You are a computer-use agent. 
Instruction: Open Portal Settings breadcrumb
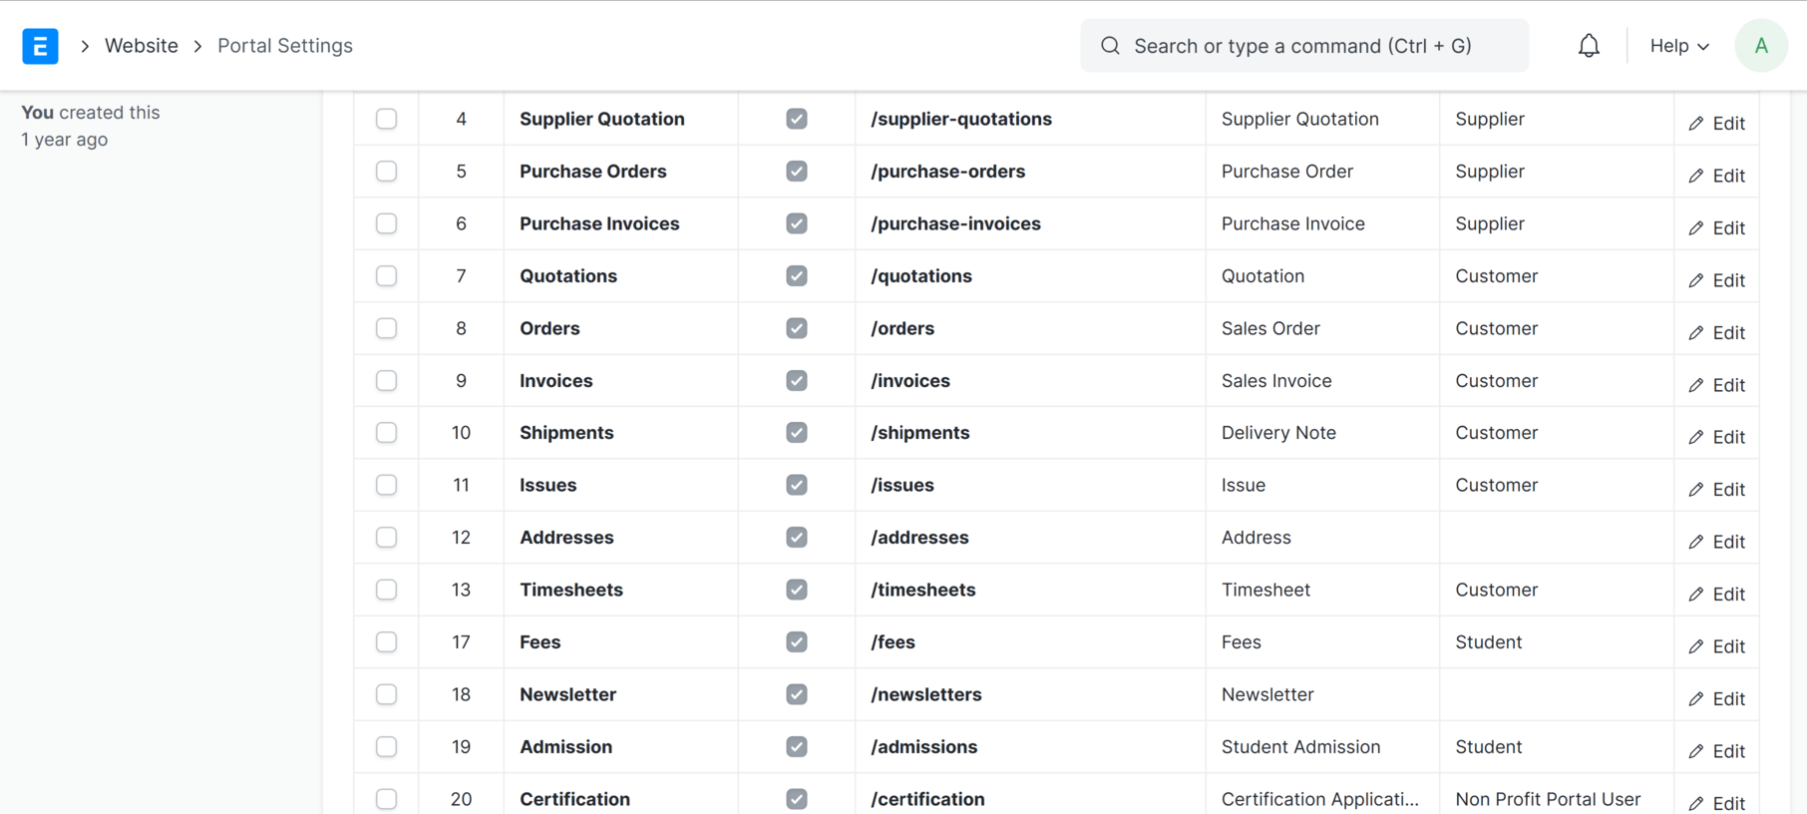(285, 46)
